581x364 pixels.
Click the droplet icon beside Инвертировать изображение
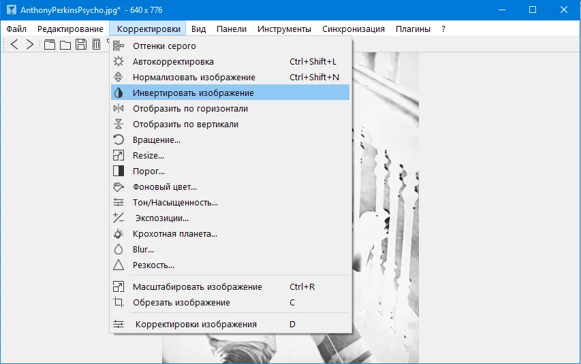[119, 93]
